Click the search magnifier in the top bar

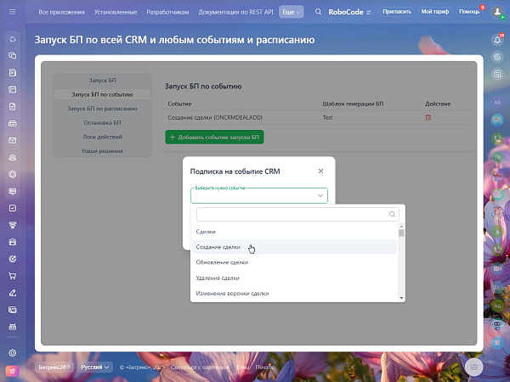pyautogui.click(x=319, y=12)
